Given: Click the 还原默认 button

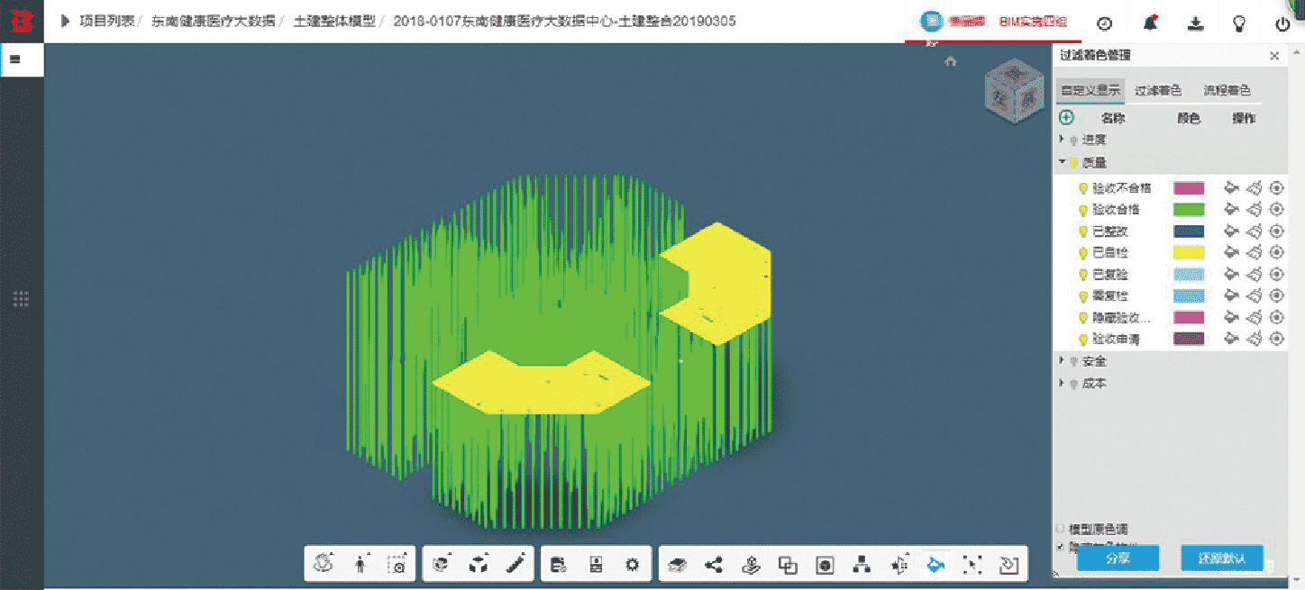Looking at the screenshot, I should [1221, 558].
